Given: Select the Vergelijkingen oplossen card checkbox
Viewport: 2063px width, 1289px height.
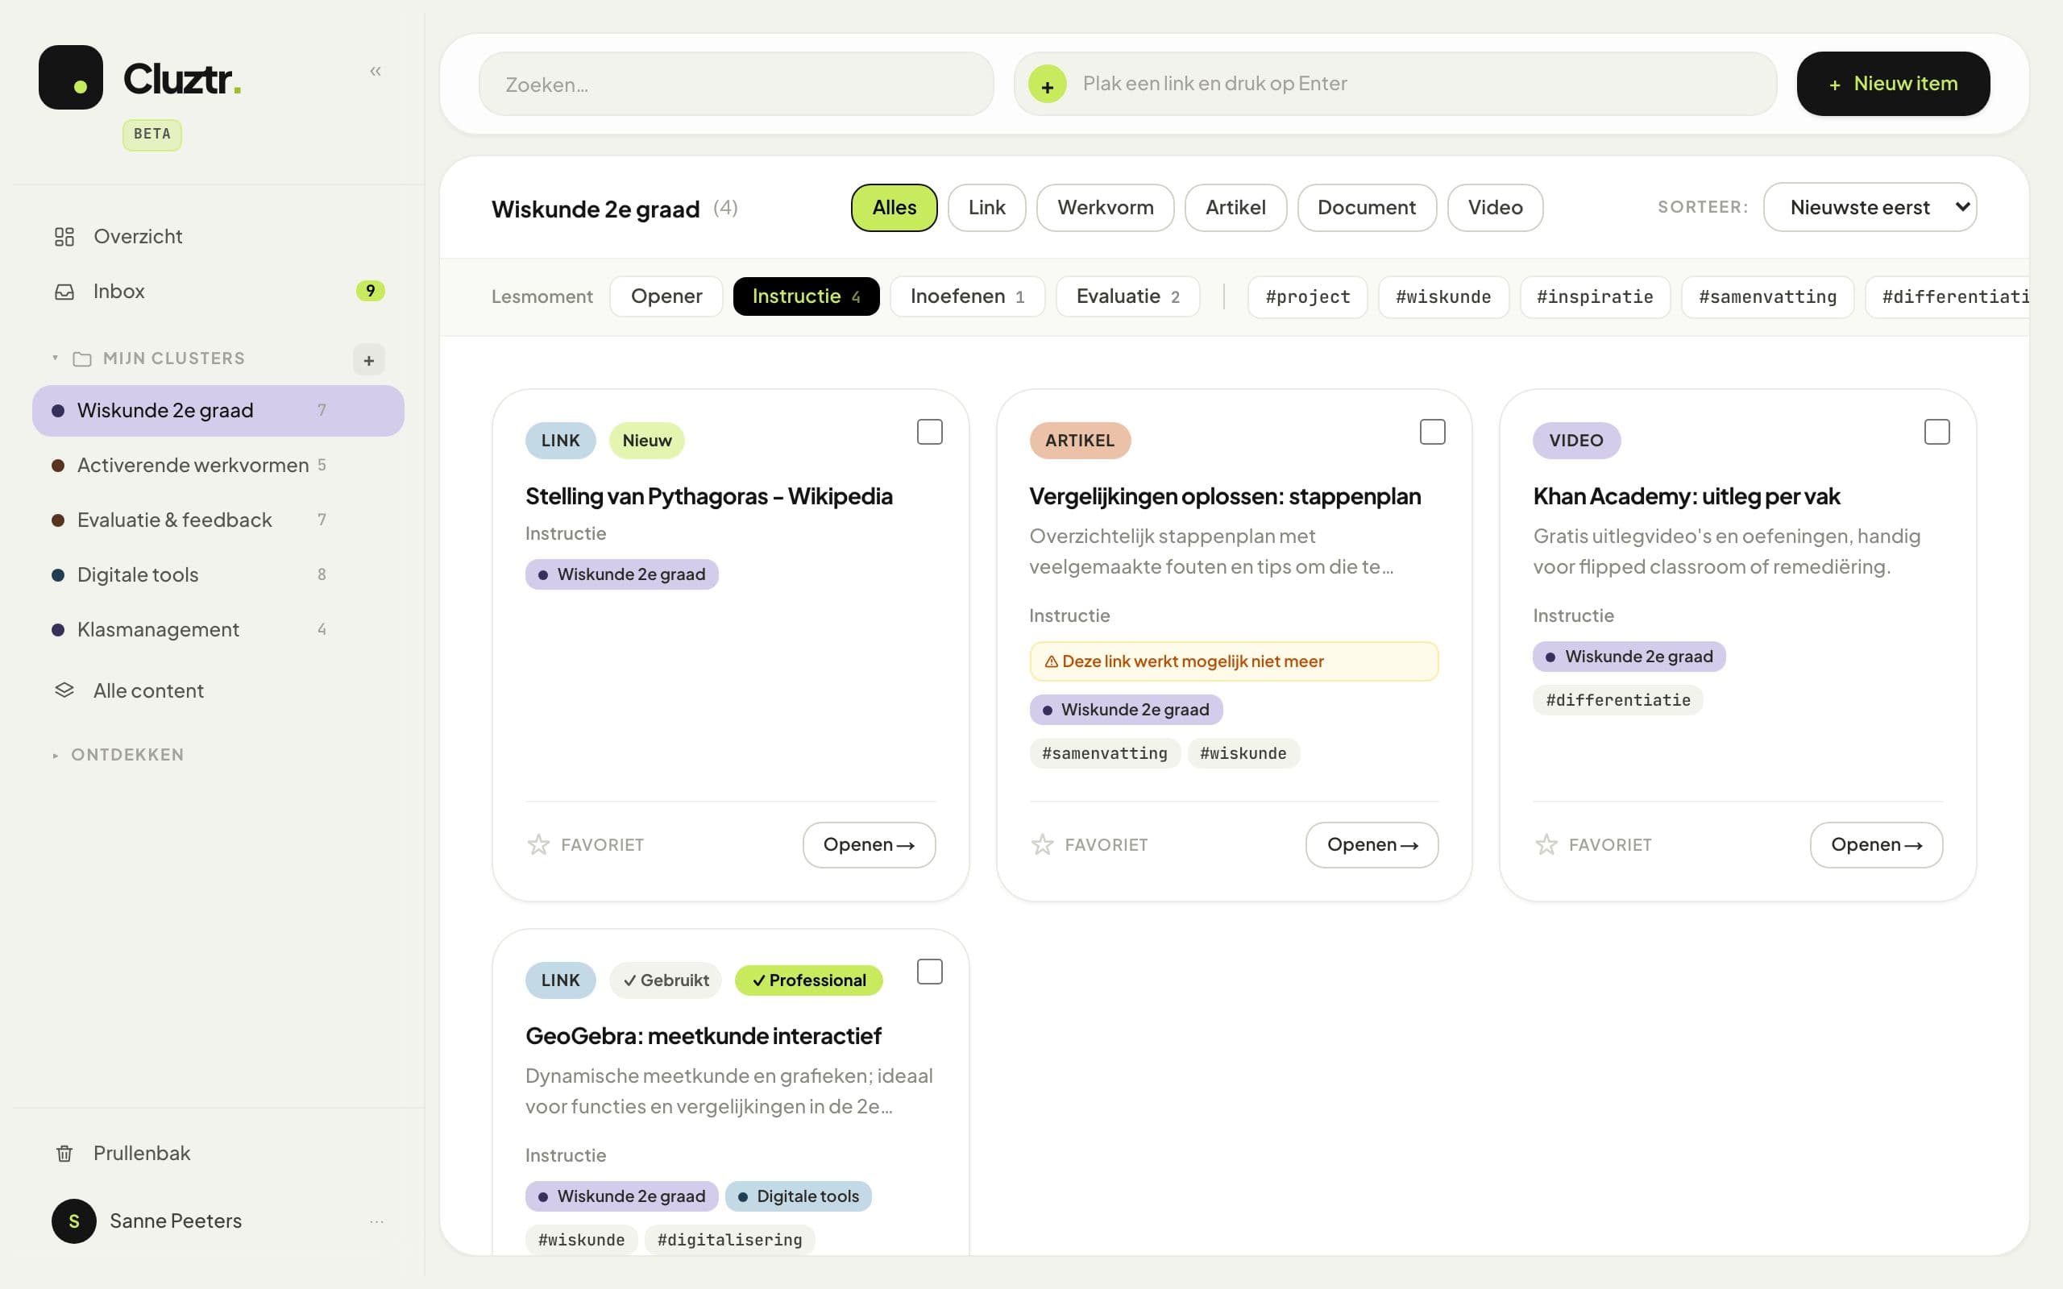Looking at the screenshot, I should 1432,433.
